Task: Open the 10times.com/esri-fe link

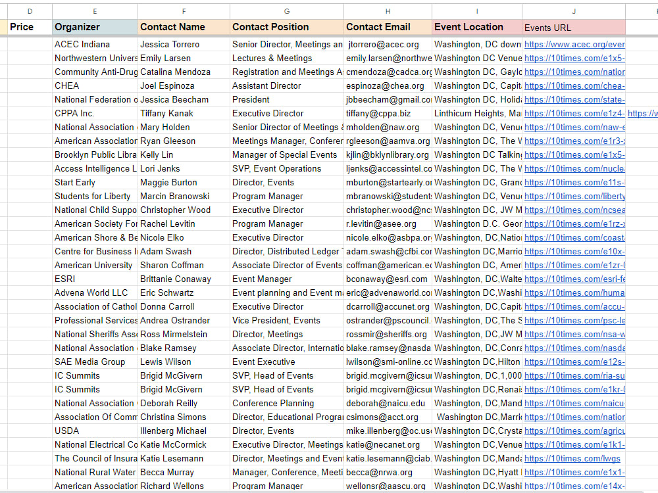Action: [574, 279]
